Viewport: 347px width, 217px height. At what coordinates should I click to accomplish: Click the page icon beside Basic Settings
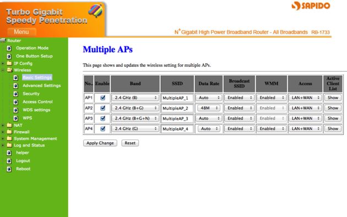[x=16, y=78]
